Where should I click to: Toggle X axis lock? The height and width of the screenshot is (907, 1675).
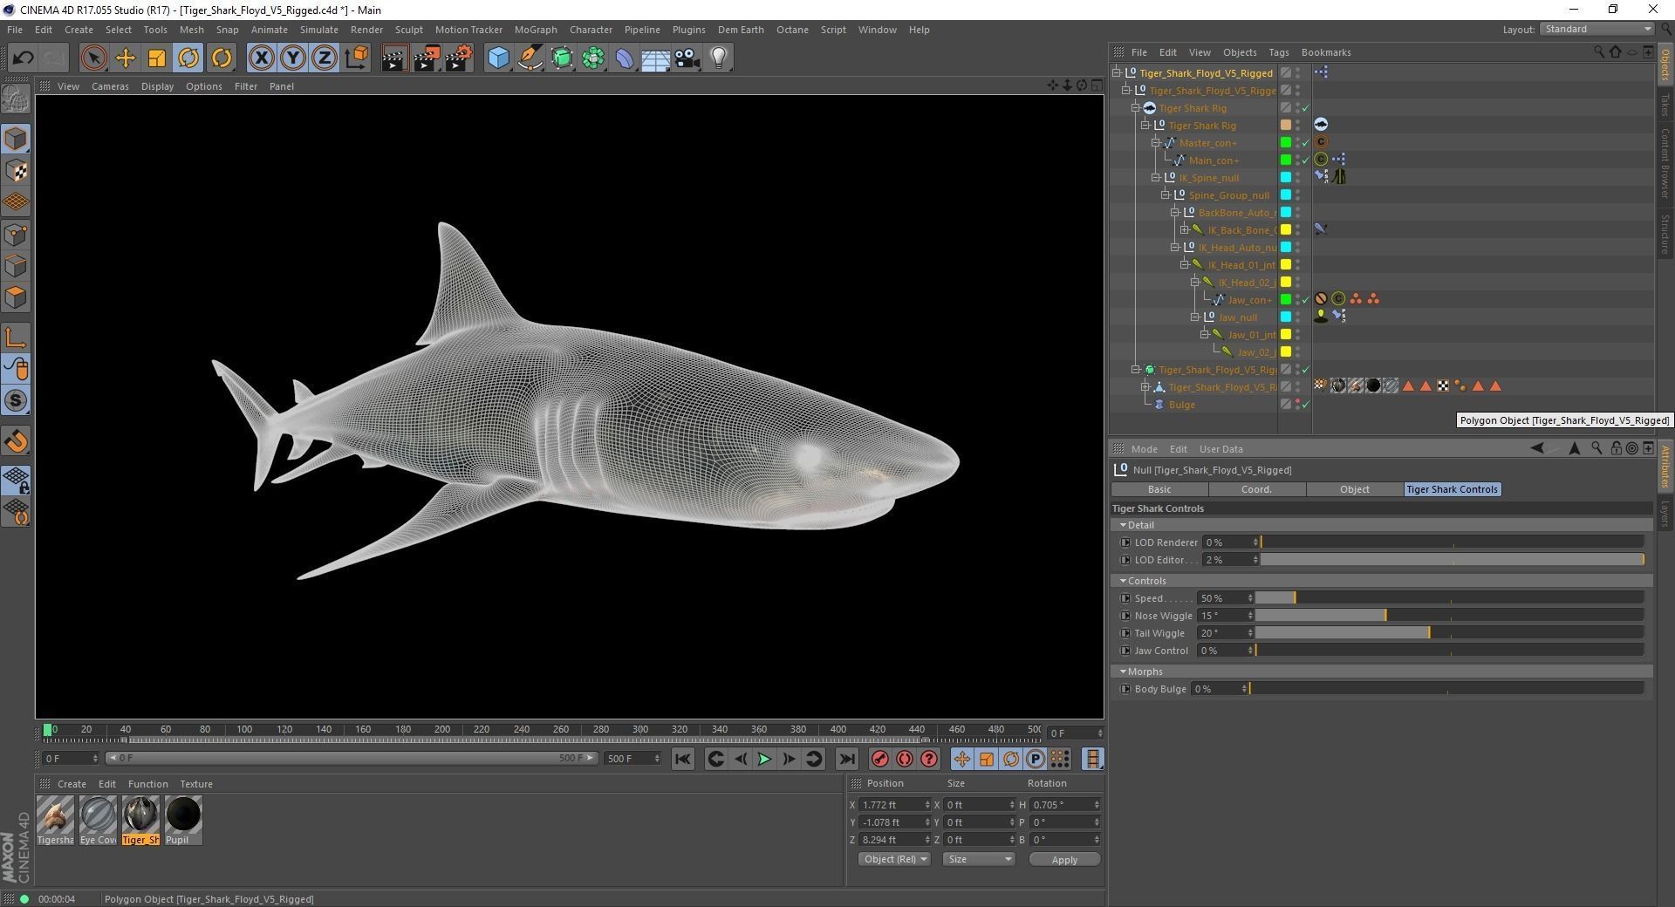pyautogui.click(x=261, y=58)
